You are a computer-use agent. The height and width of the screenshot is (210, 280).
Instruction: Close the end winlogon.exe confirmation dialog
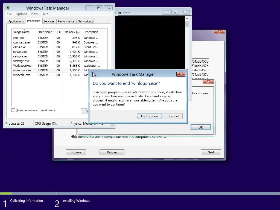pos(180,74)
